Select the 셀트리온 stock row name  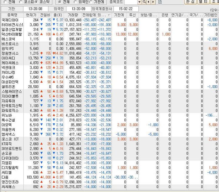[8, 87]
